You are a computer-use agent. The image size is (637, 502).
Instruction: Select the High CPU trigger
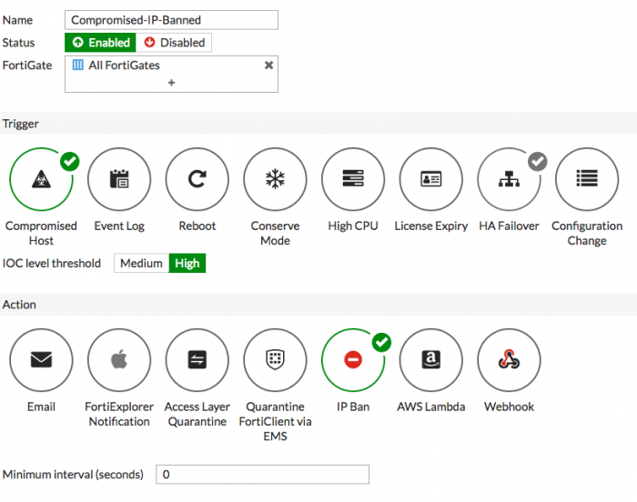click(x=353, y=179)
